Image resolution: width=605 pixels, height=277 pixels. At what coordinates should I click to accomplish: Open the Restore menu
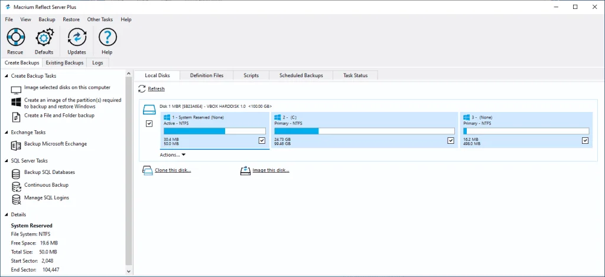coord(71,19)
